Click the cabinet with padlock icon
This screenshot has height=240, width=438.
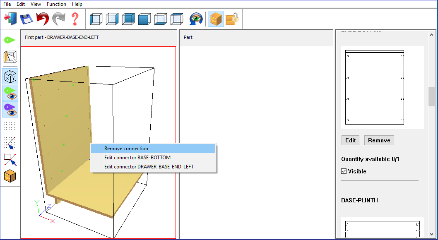click(x=232, y=19)
